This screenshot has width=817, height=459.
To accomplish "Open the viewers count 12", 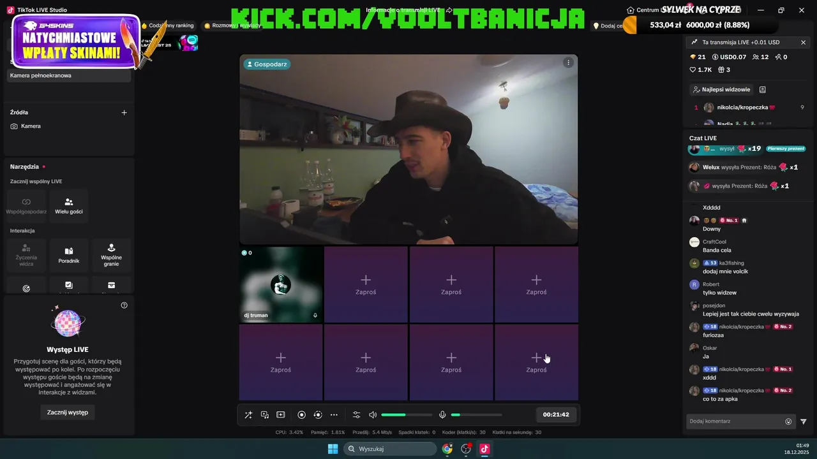I will pyautogui.click(x=761, y=57).
